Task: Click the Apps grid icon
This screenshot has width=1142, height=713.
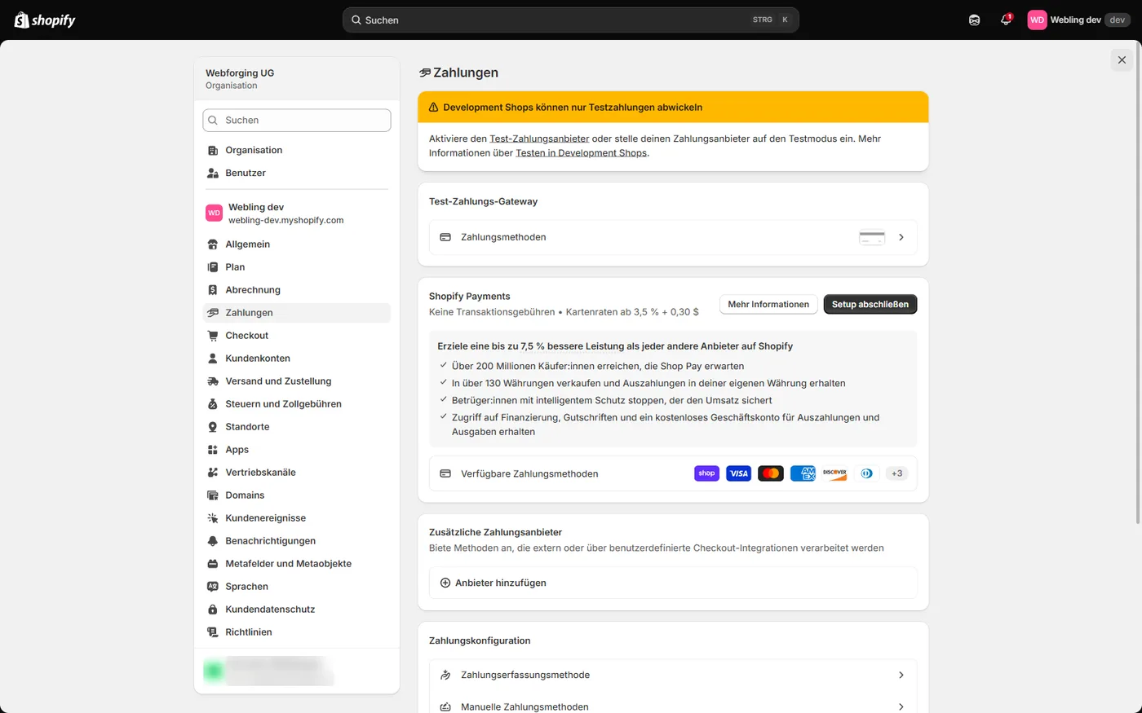Action: [213, 450]
